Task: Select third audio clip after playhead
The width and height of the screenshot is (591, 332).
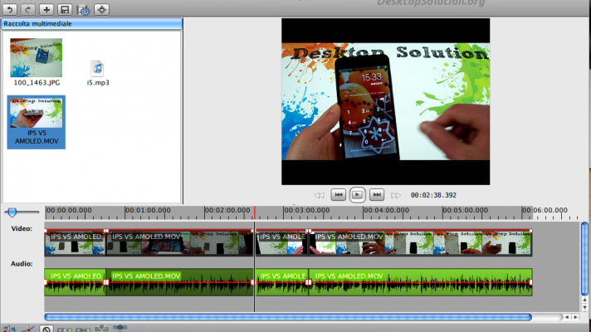Action: [x=282, y=282]
